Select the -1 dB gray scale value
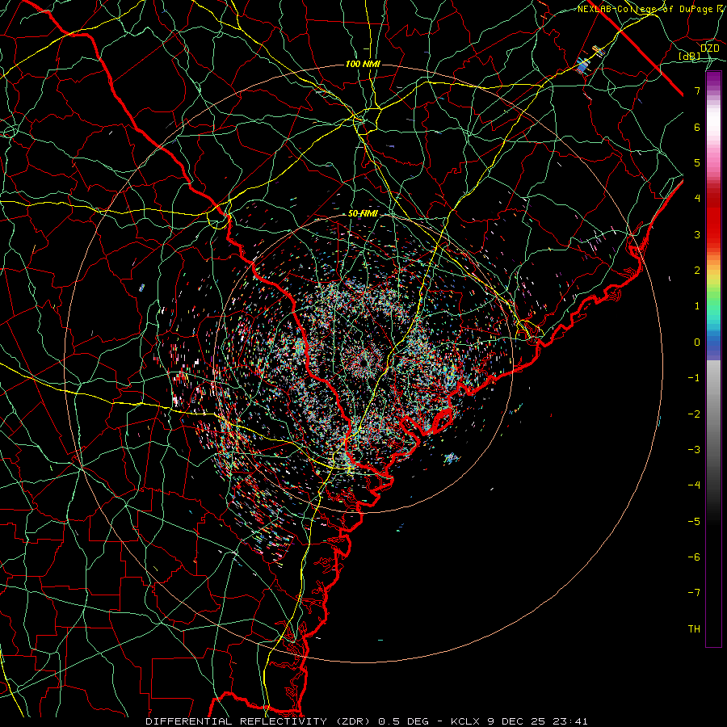Screen dimensions: 727x727 (x=694, y=378)
